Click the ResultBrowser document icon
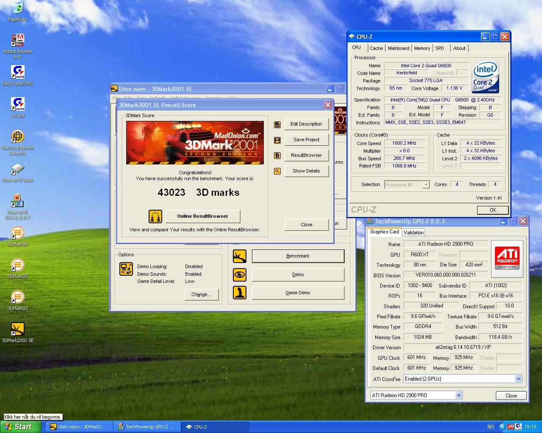 click(x=277, y=156)
